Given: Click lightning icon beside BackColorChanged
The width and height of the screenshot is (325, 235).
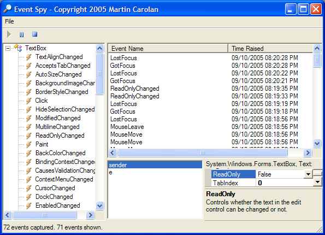Looking at the screenshot, I should (29, 153).
